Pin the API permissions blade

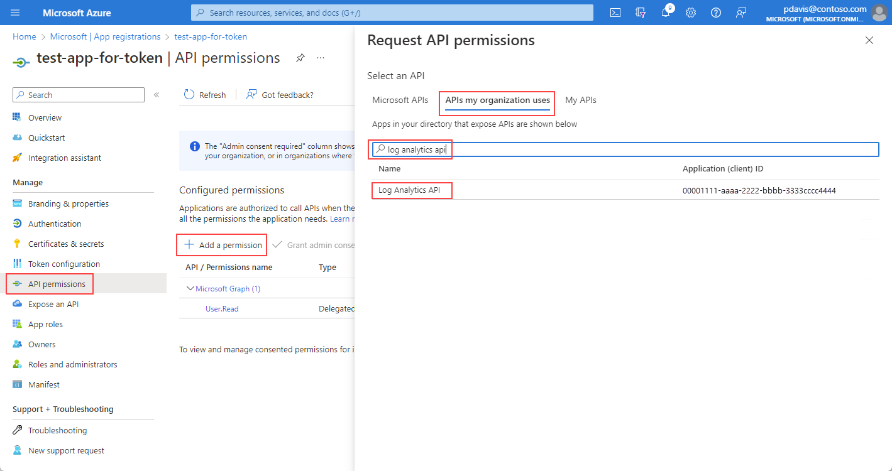[x=300, y=57]
